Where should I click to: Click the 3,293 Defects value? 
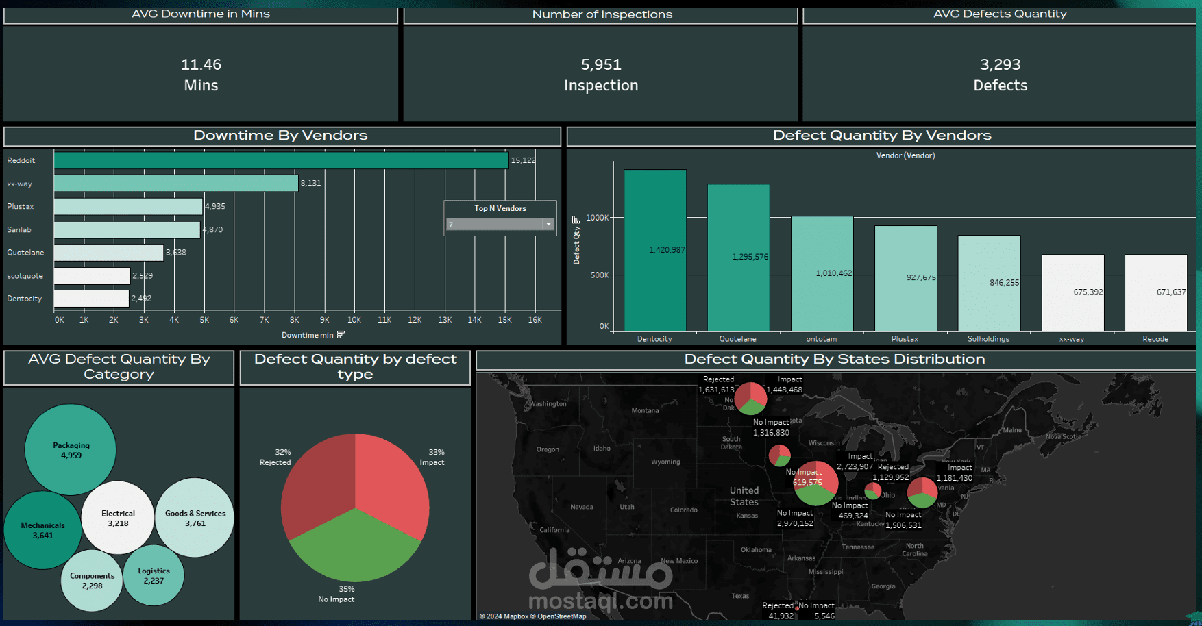1001,75
